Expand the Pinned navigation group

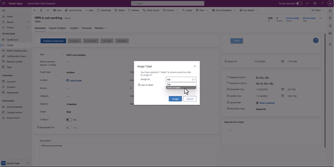(x=28, y=27)
